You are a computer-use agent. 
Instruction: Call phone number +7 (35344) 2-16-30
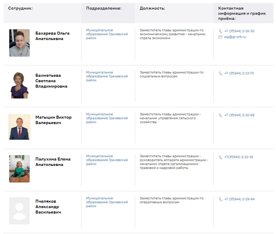(239, 31)
